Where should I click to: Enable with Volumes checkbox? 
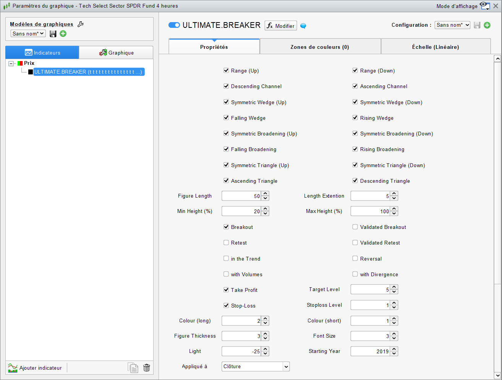(226, 274)
